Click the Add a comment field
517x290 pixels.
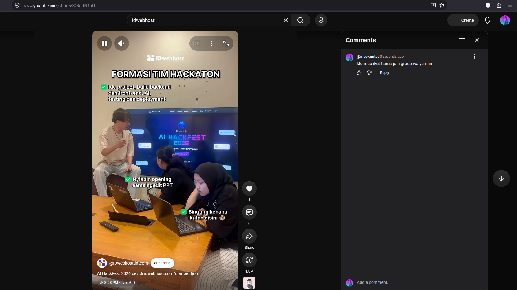coord(417,283)
